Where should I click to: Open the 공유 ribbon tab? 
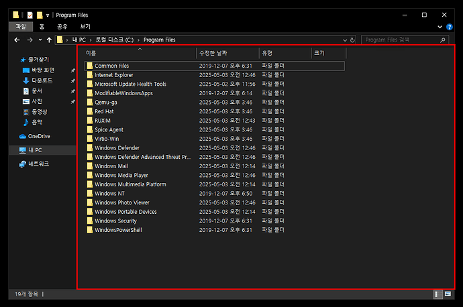(62, 27)
